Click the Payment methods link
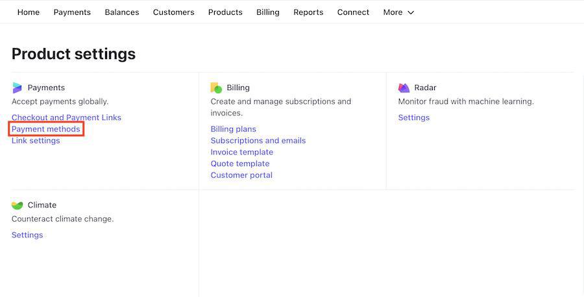Viewport: 584px width, 297px height. [46, 129]
